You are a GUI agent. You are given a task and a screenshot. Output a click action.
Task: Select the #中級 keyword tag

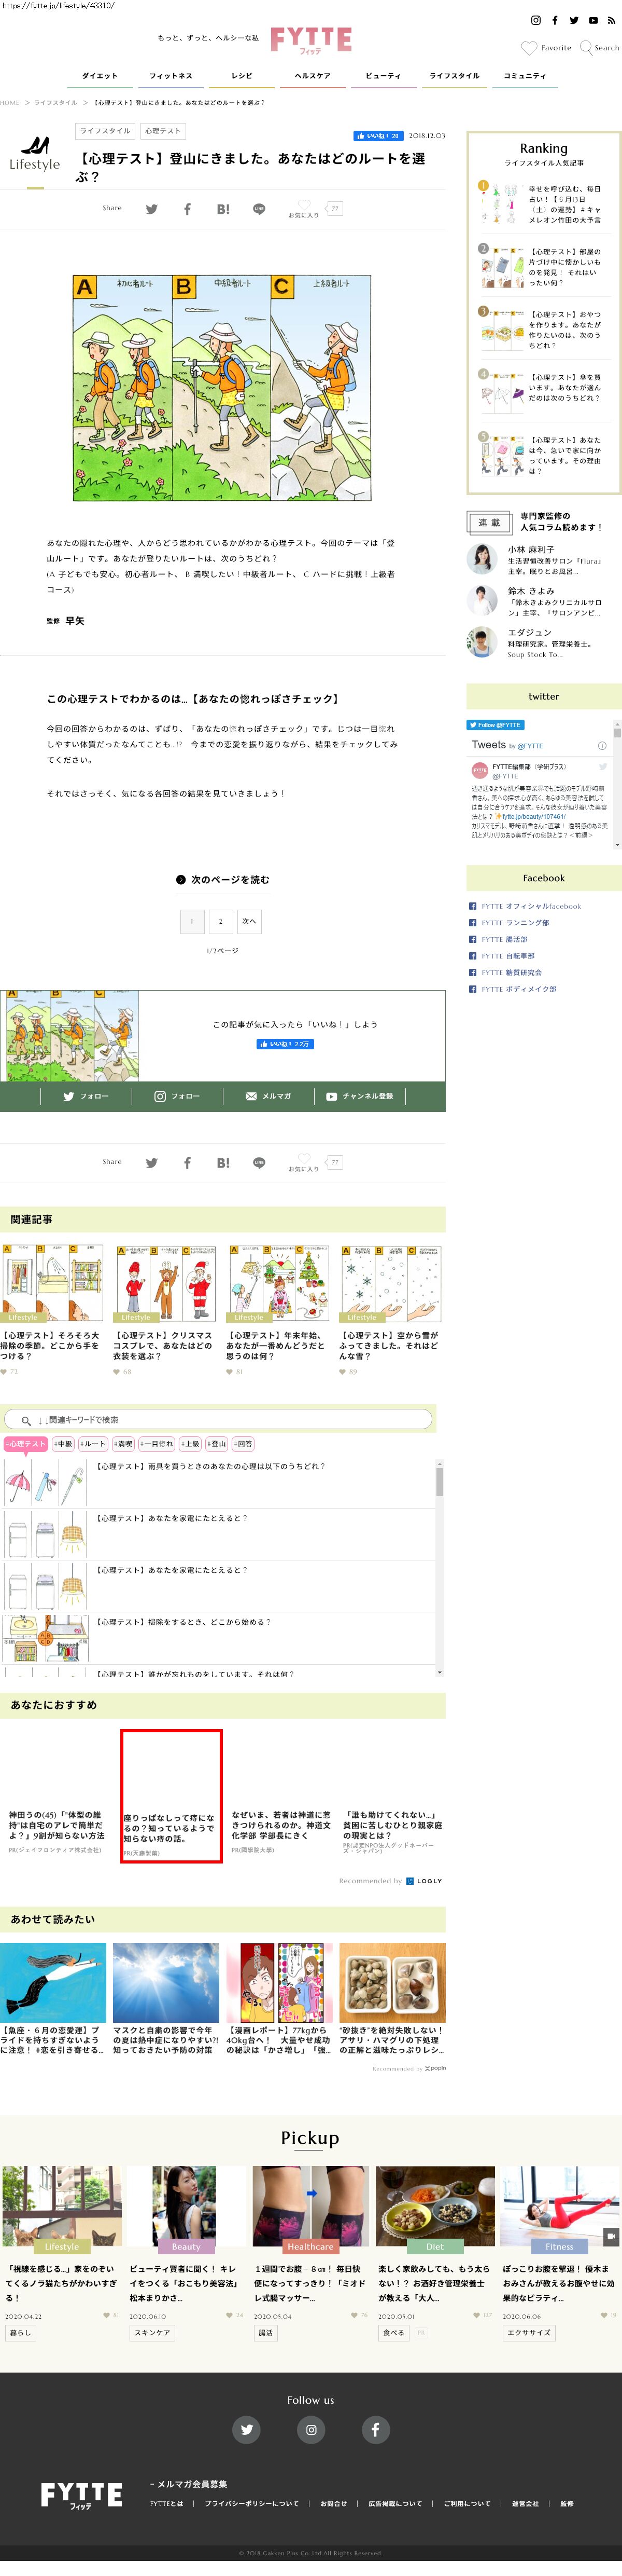tap(64, 1443)
